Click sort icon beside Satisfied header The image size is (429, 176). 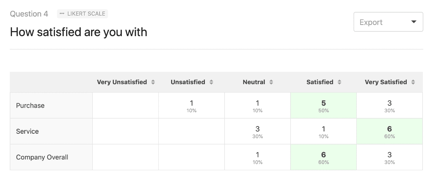tap(339, 82)
